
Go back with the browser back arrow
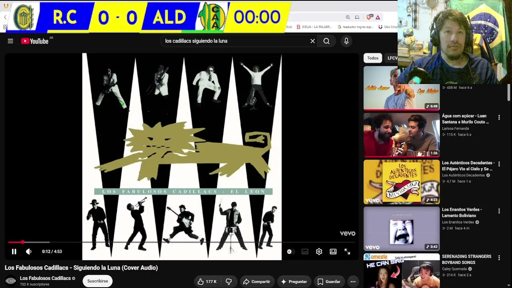point(5,17)
